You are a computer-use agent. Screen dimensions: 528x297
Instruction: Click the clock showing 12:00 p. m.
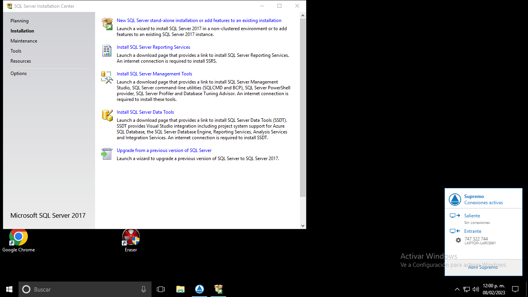click(x=494, y=286)
